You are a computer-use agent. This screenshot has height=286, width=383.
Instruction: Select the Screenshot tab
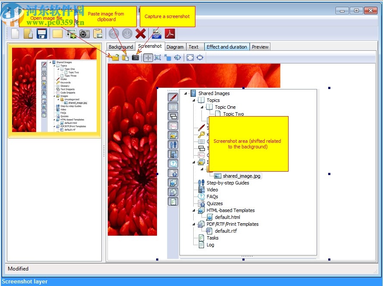[x=150, y=46]
